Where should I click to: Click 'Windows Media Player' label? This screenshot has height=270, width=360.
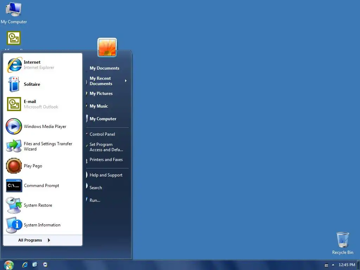(45, 127)
